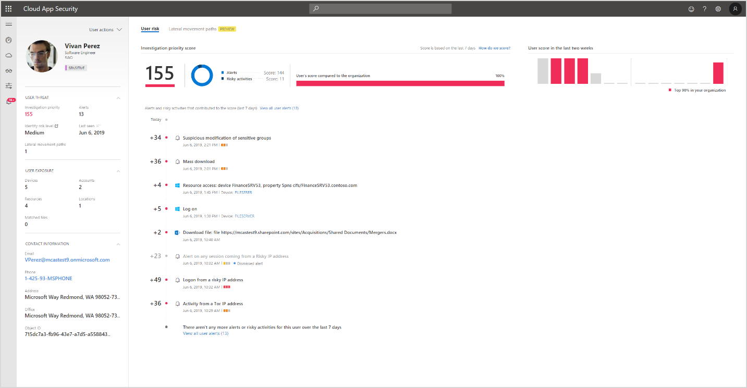Open the dashboard gauge icon in the sidebar

tap(8, 40)
